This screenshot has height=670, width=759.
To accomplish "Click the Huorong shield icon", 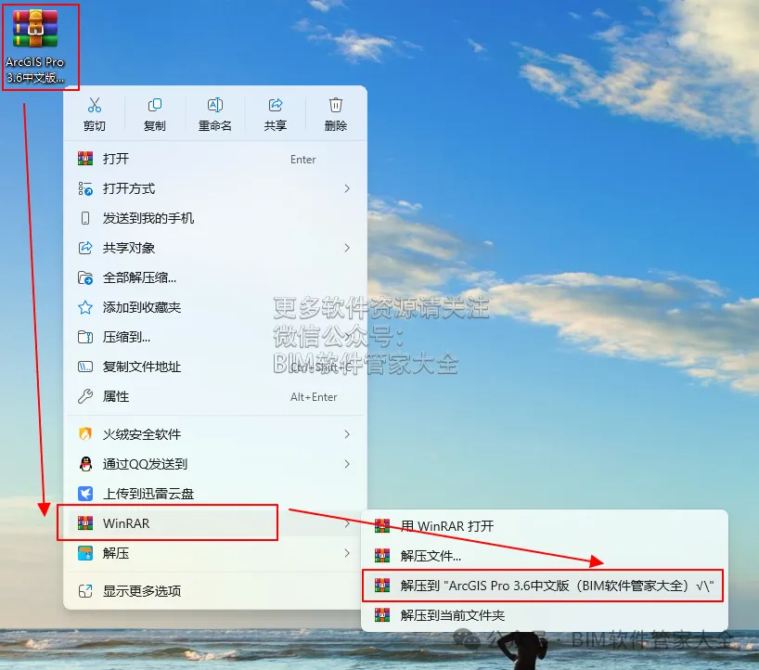I will point(85,434).
